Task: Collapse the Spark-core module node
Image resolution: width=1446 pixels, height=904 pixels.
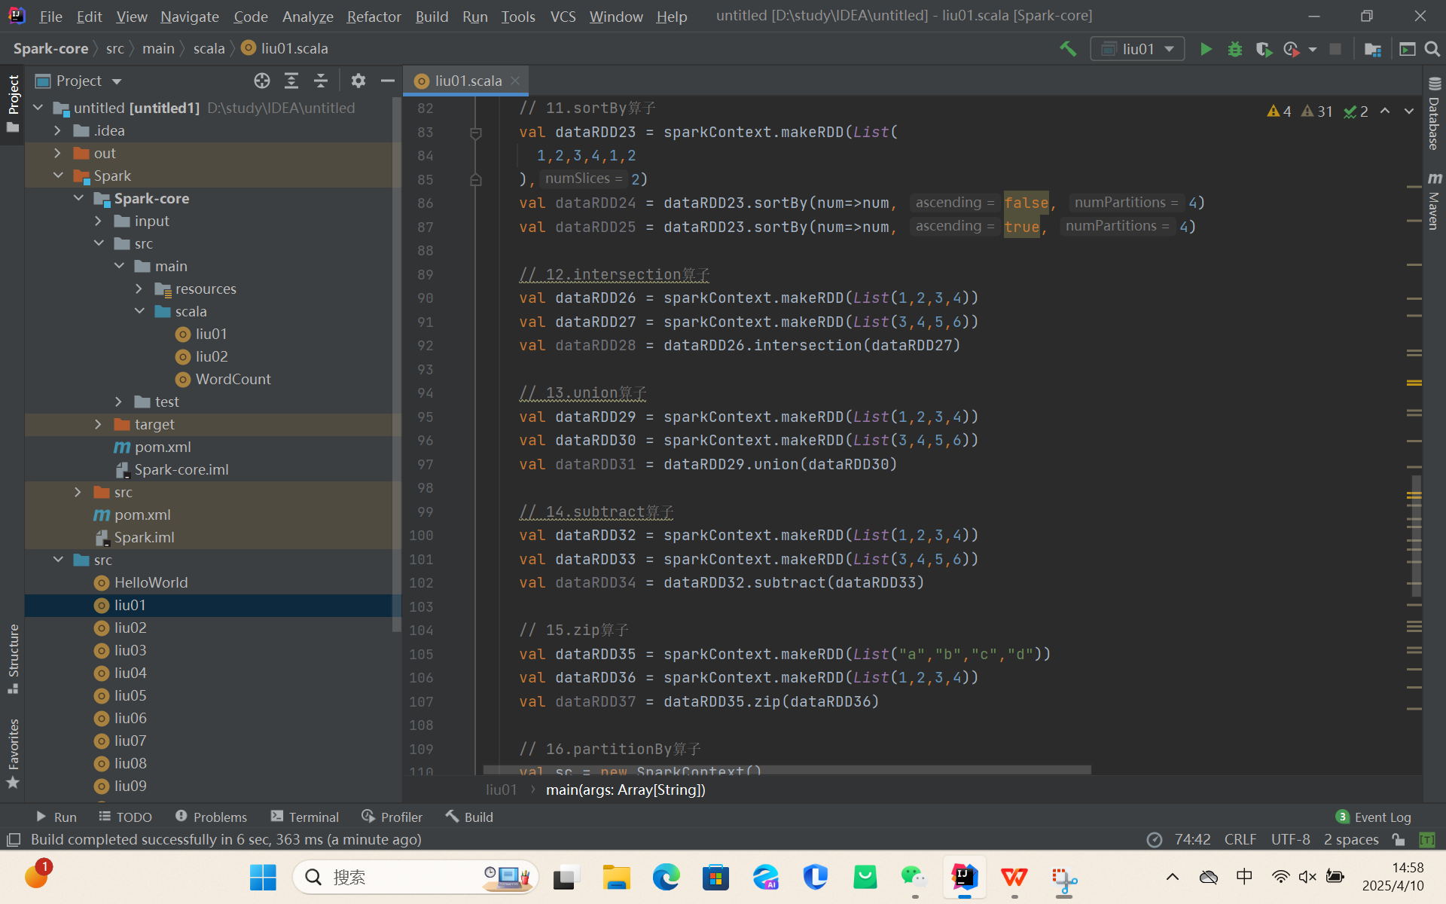Action: 79,198
